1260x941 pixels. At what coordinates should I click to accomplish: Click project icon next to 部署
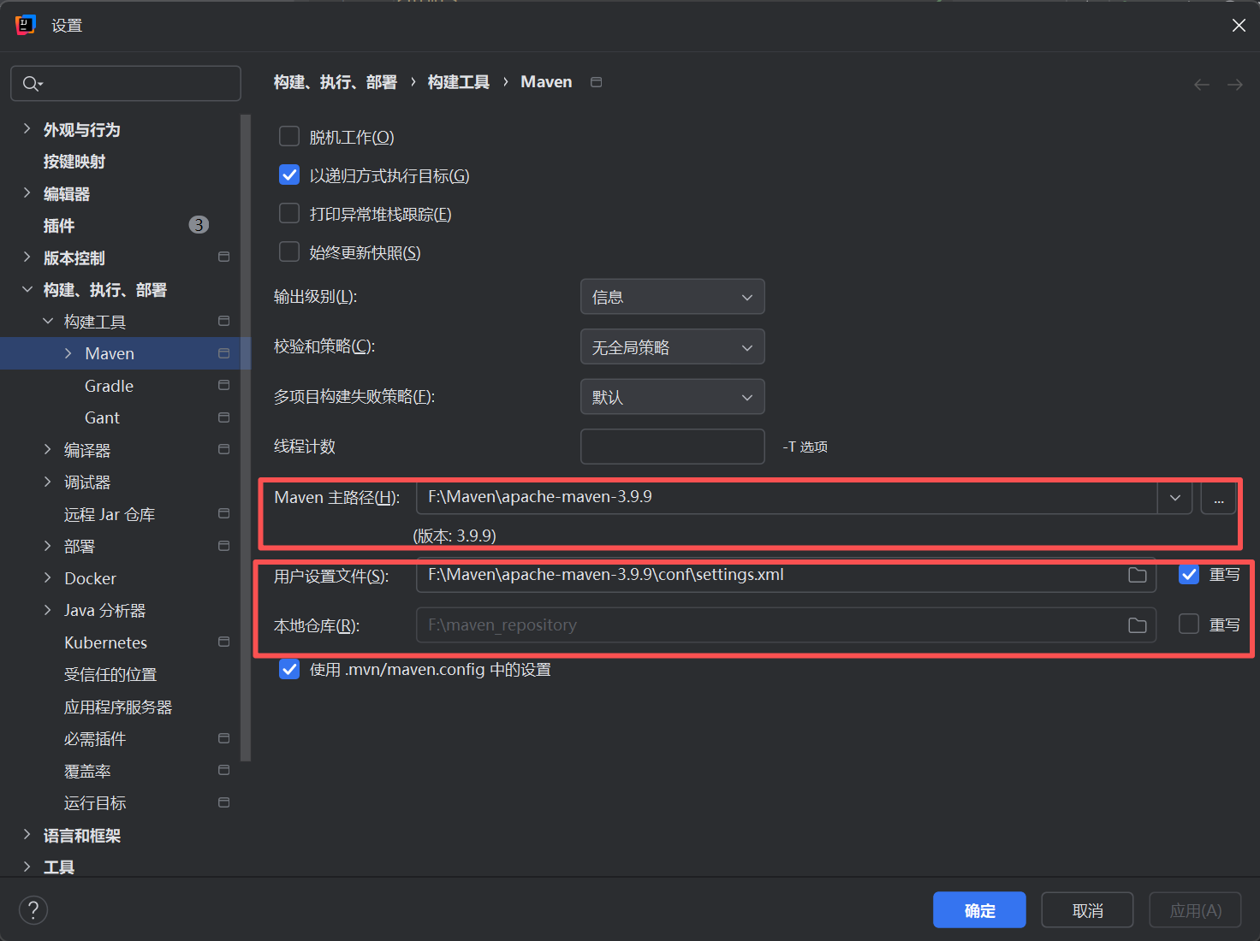(224, 546)
